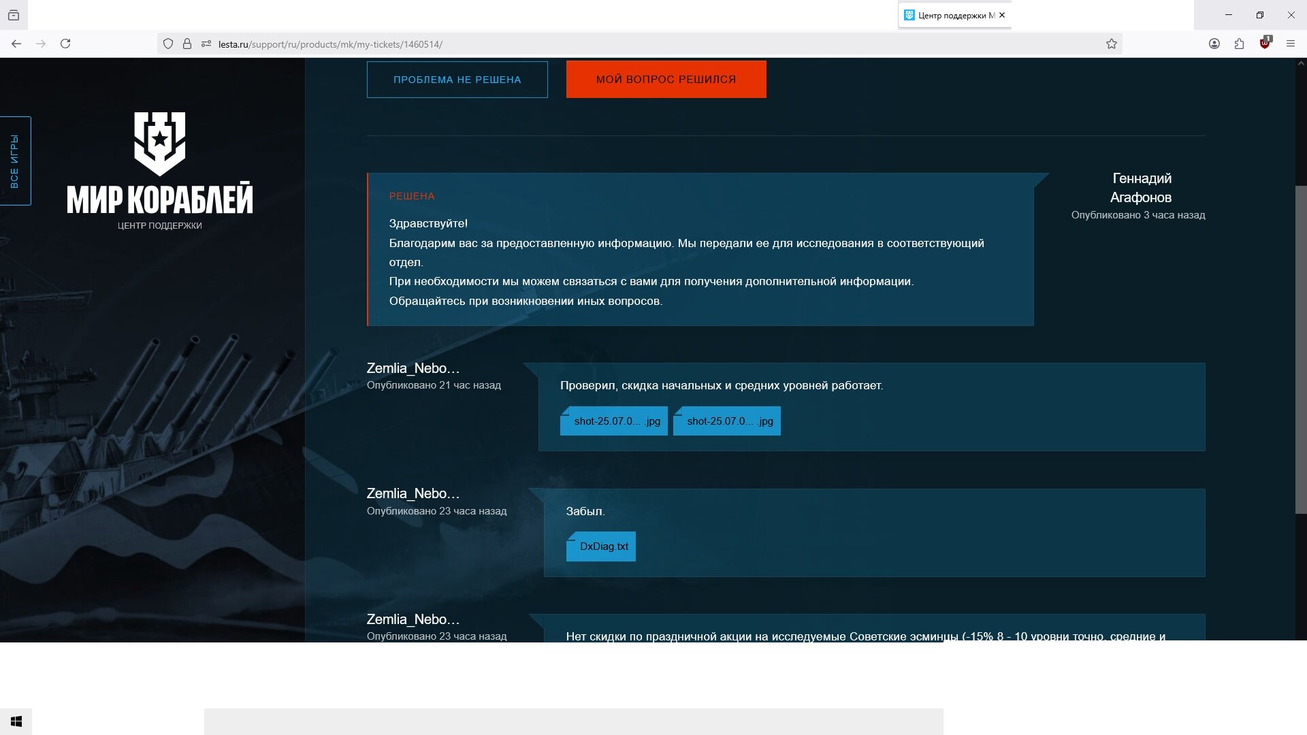Click the Мир Кораблей logo

(x=159, y=171)
